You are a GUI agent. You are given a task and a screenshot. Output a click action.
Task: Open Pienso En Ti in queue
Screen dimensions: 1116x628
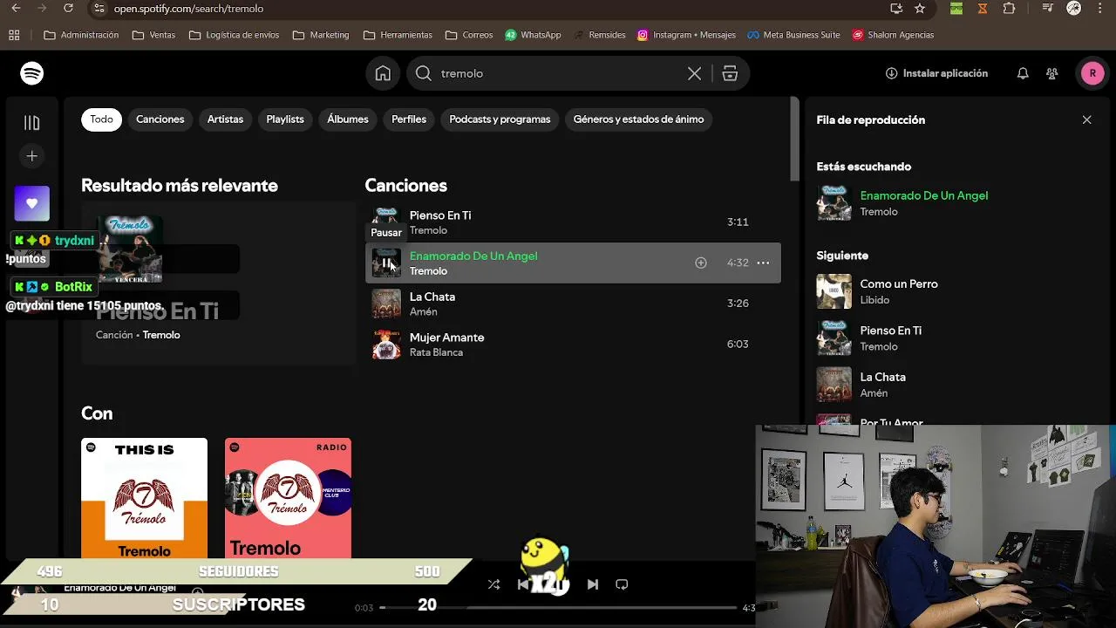pos(891,331)
